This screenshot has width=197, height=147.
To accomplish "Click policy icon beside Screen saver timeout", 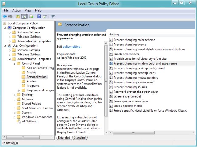I will point(111,96).
